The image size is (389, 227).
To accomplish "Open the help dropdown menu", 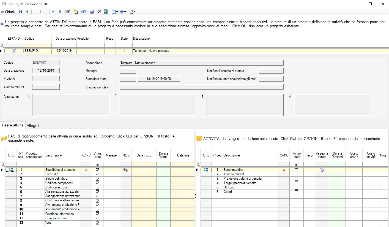I will 123,12.
